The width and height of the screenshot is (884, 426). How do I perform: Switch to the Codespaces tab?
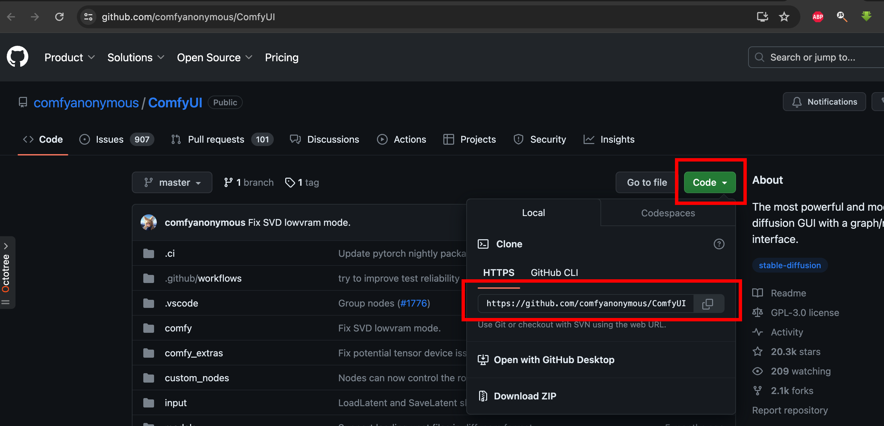coord(668,213)
